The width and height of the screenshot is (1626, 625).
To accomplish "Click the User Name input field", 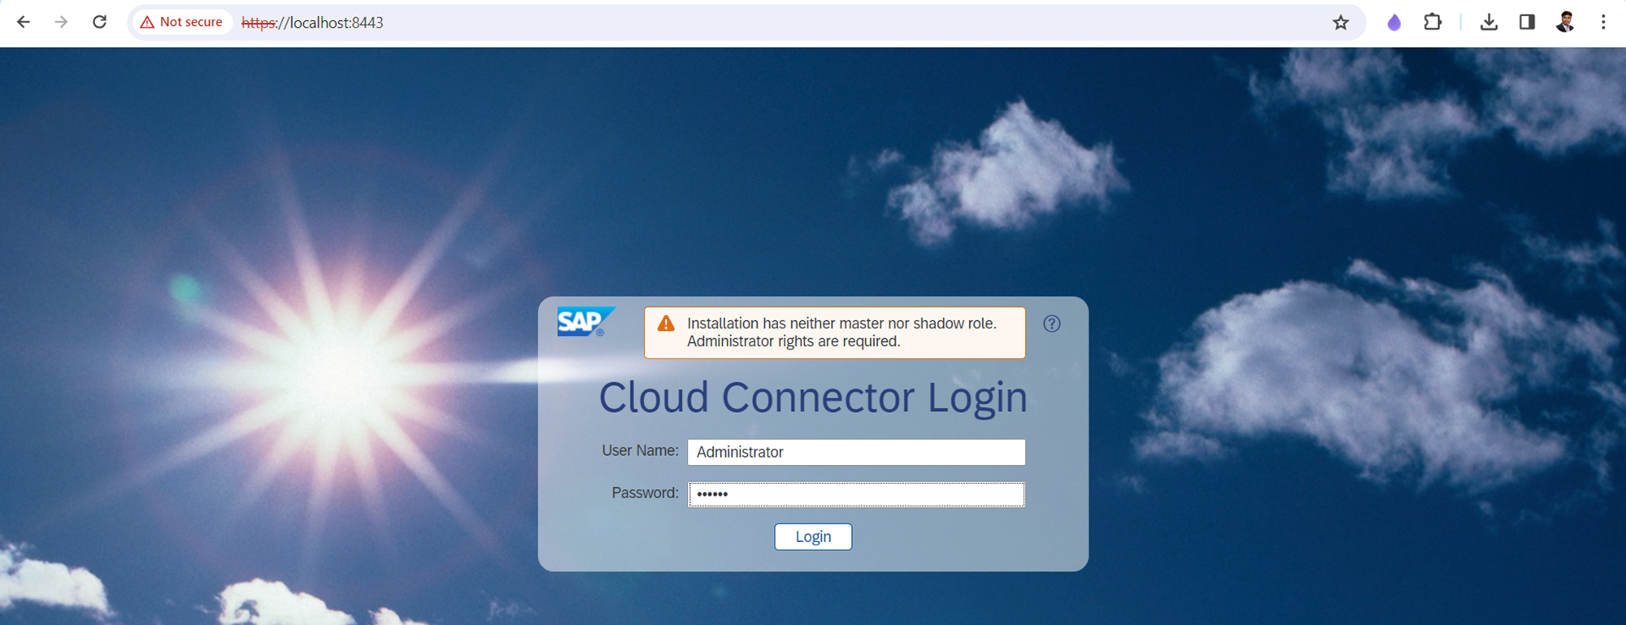I will (x=856, y=452).
